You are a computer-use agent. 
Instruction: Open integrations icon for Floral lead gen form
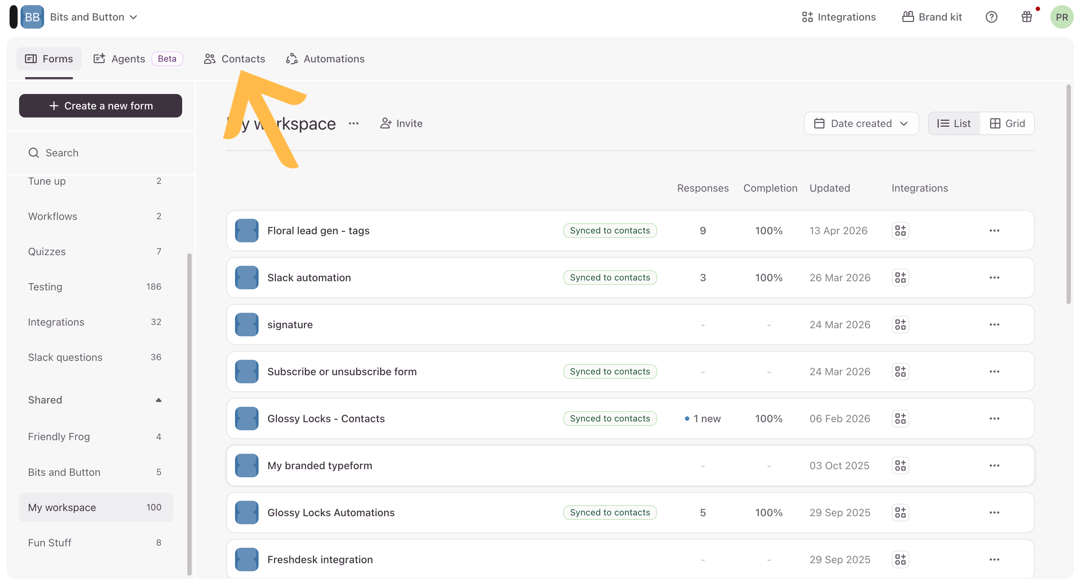click(x=900, y=231)
